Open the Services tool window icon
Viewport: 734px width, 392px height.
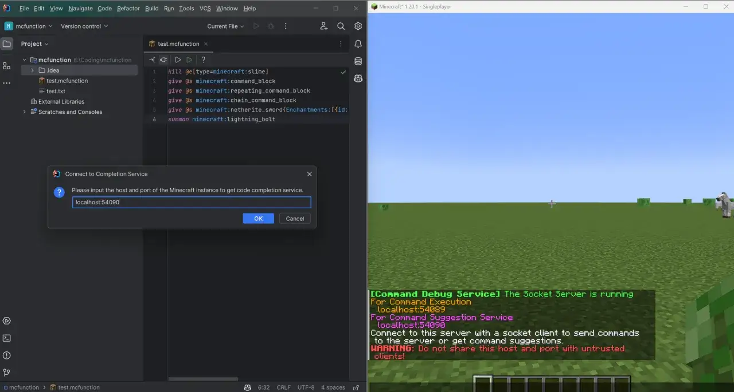click(x=7, y=321)
